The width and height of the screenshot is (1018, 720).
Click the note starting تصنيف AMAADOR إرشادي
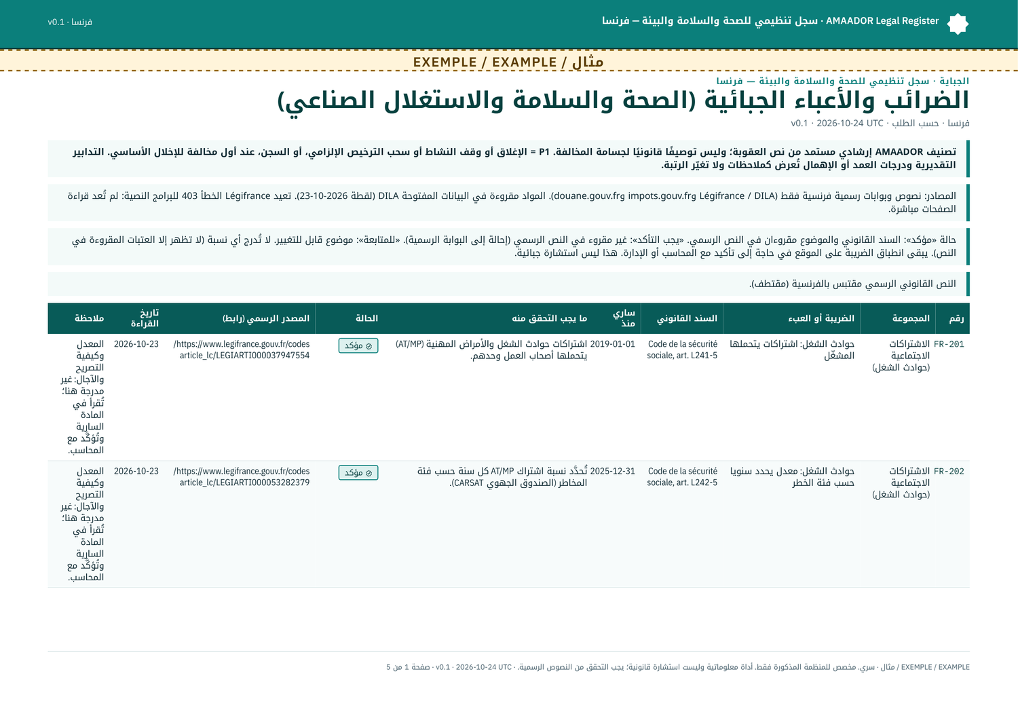tap(508, 158)
